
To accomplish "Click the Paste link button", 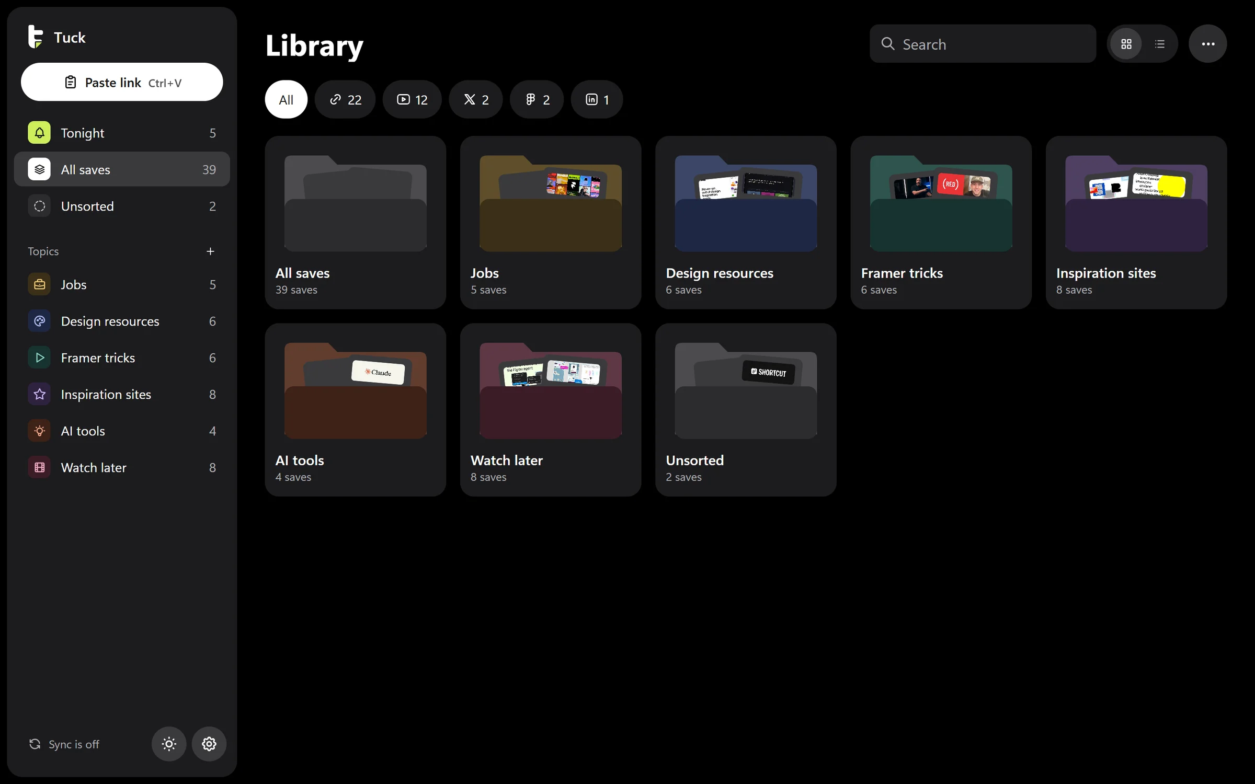I will tap(122, 82).
